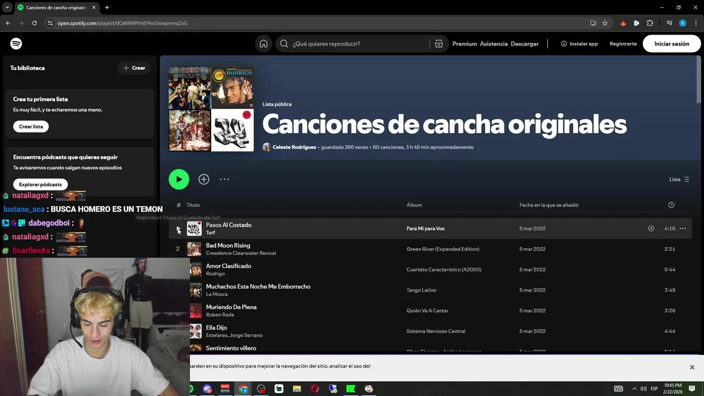
Task: Open a new browser tab
Action: coord(107,8)
